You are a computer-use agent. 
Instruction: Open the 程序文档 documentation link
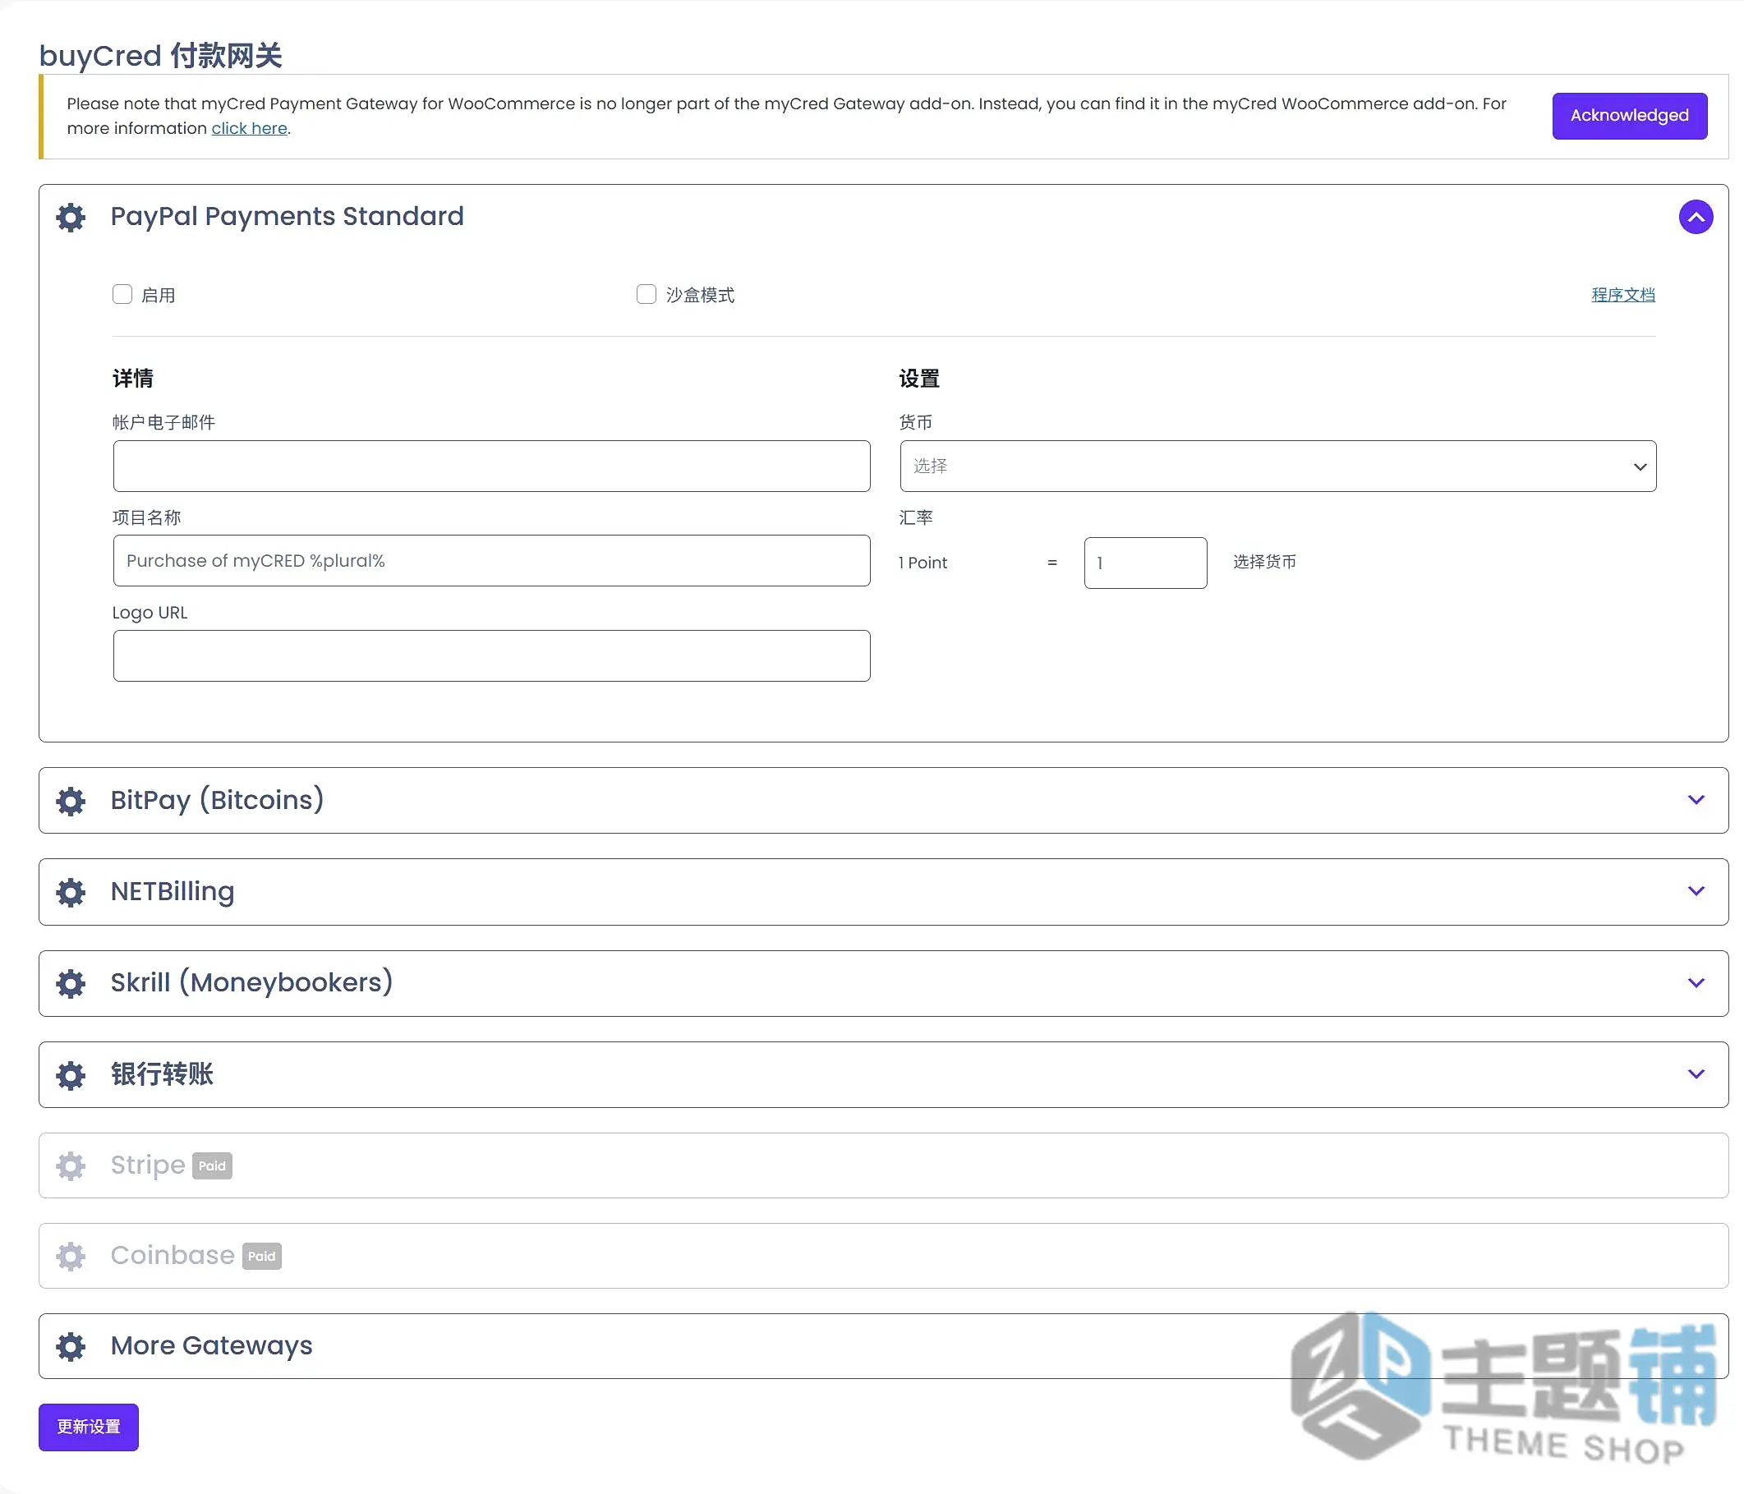coord(1622,295)
